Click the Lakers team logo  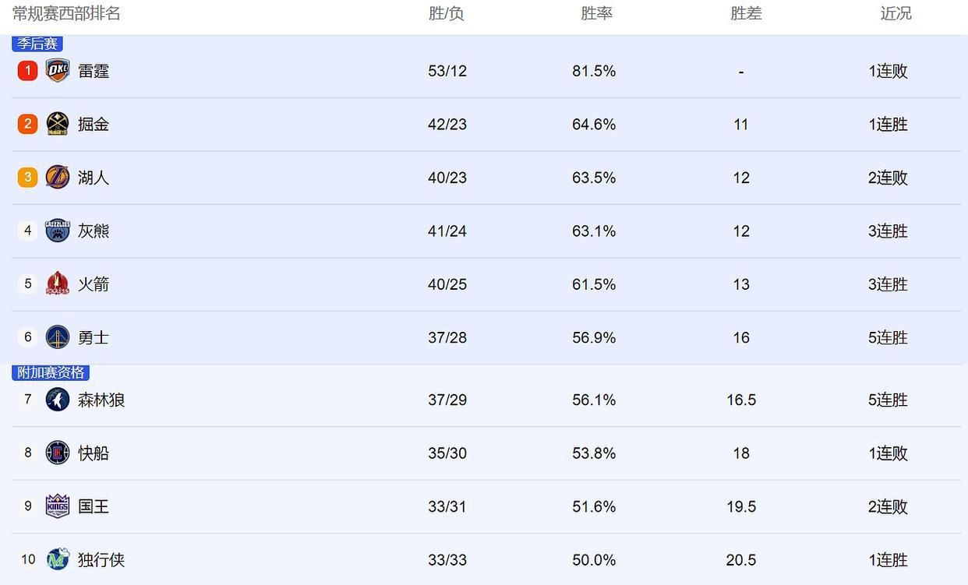(x=58, y=178)
